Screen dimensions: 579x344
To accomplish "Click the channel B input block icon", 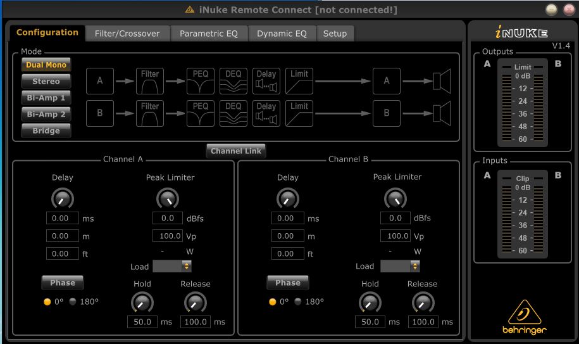I will pos(100,113).
